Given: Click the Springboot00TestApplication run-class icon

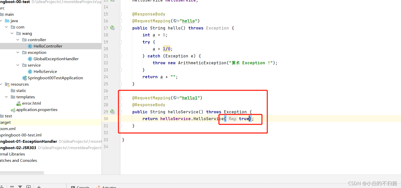Looking at the screenshot, I should (x=24, y=78).
